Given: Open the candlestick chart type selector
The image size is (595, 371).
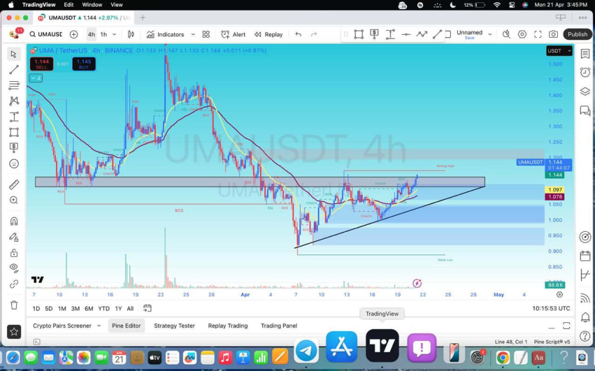Looking at the screenshot, I should click(131, 34).
